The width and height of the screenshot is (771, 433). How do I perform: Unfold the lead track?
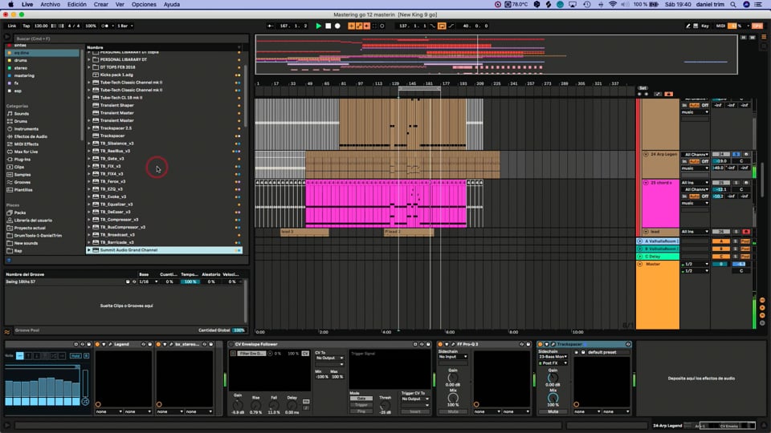click(x=646, y=232)
